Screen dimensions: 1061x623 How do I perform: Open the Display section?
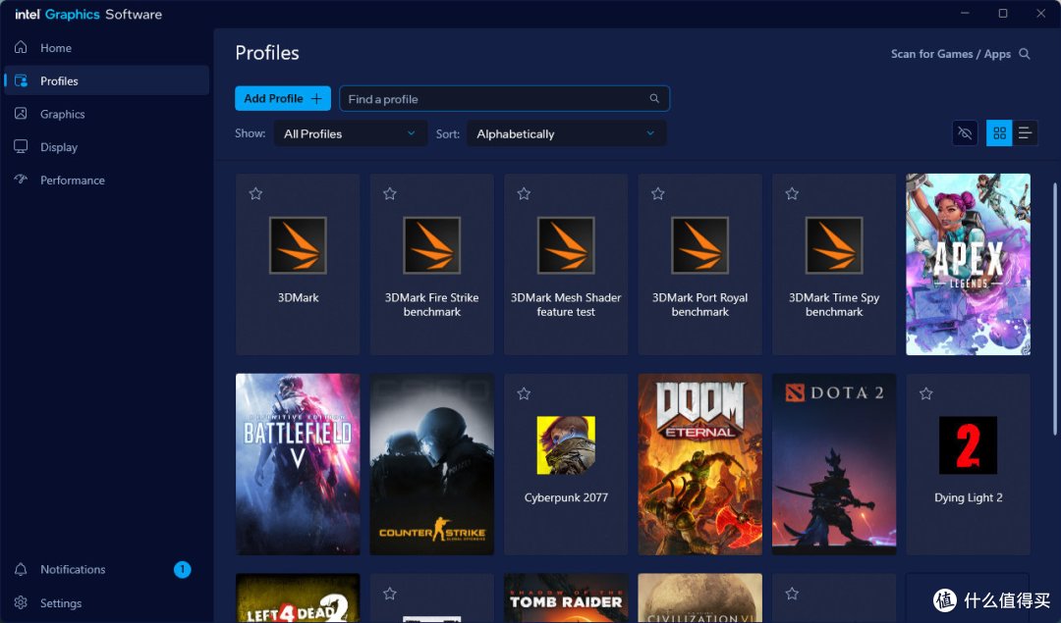pos(107,146)
